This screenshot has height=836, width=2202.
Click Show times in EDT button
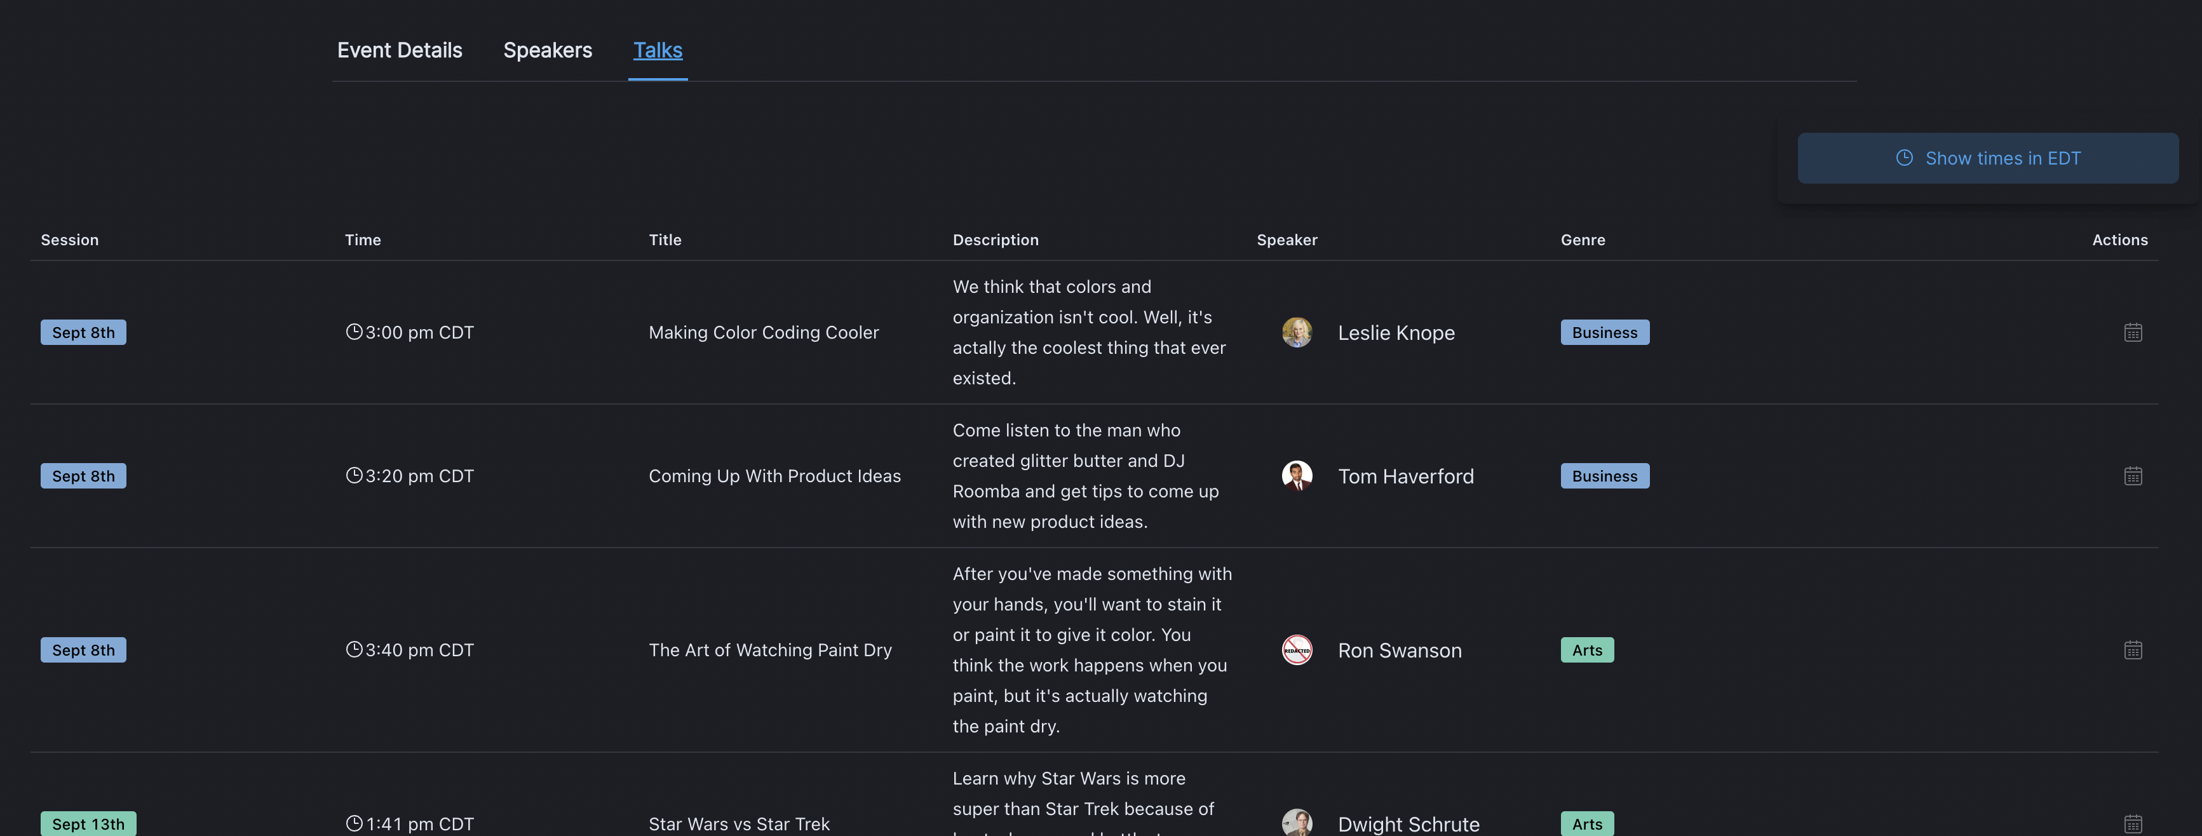[1987, 158]
